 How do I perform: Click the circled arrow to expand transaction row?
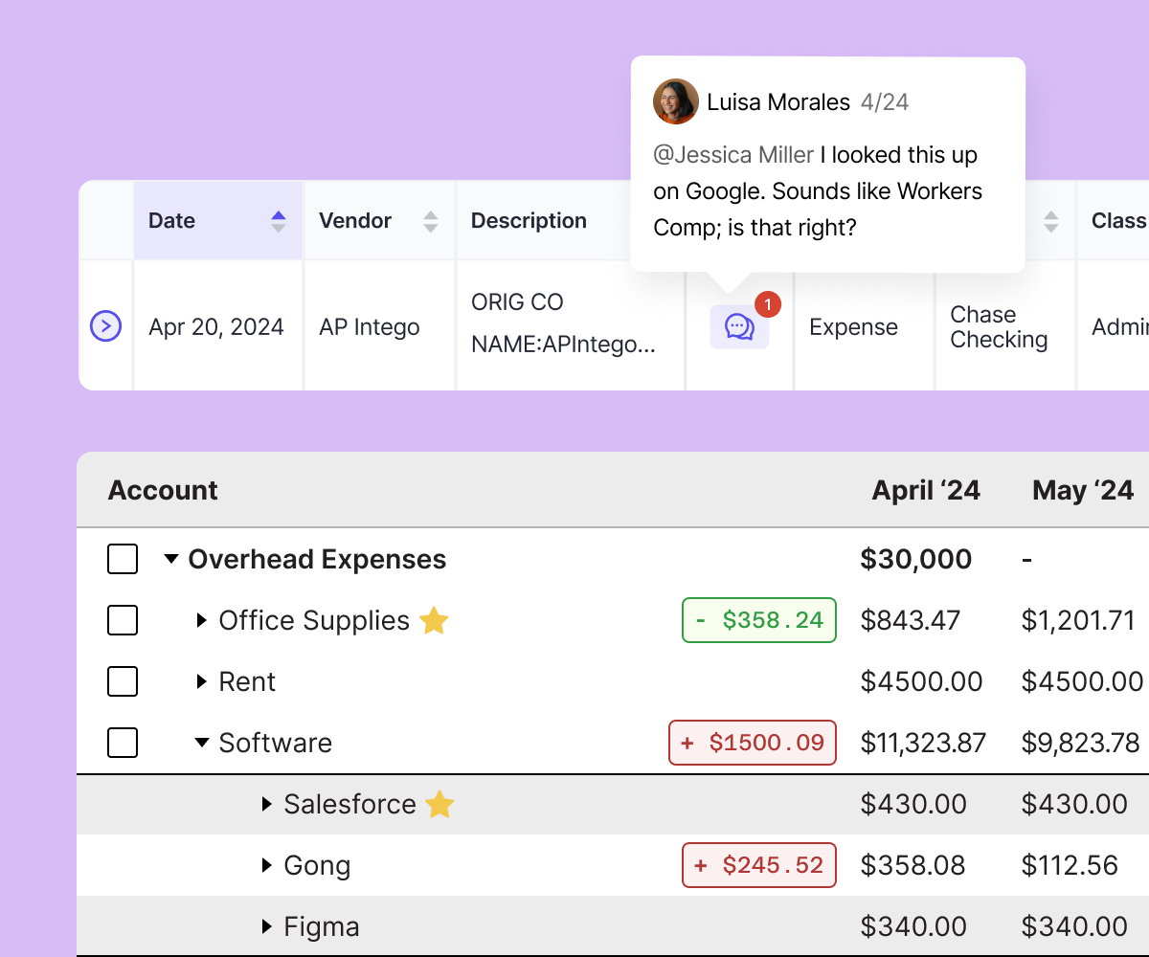105,326
